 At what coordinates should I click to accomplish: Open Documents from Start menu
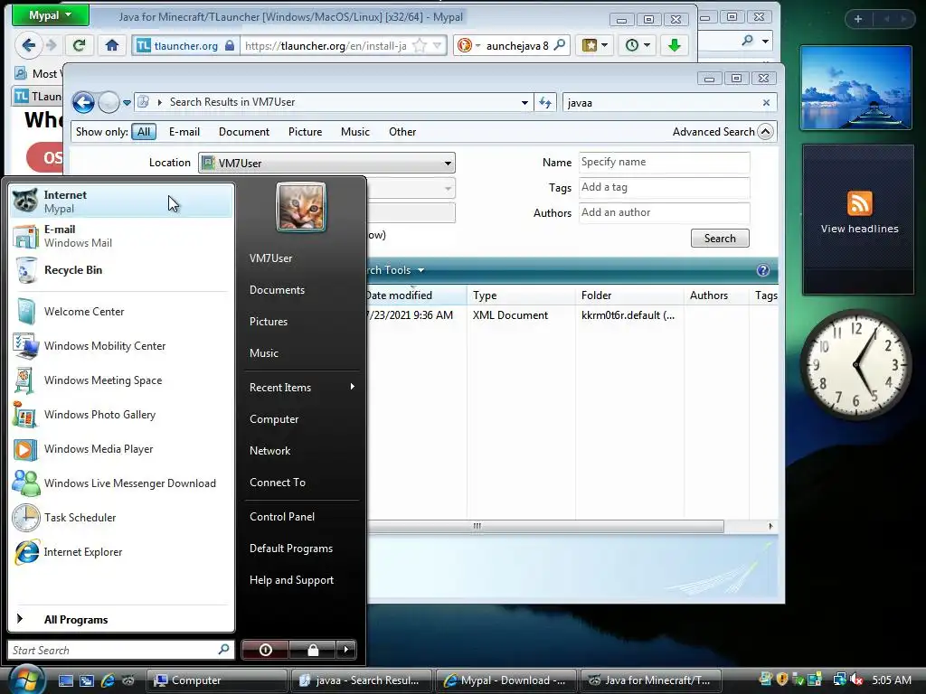click(277, 290)
